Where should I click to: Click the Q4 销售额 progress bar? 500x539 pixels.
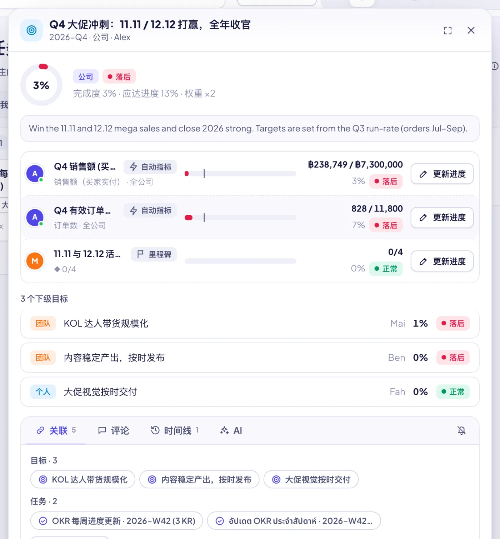click(x=240, y=174)
